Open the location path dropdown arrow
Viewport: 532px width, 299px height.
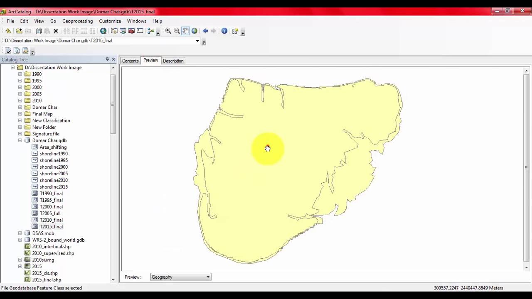[x=197, y=41]
